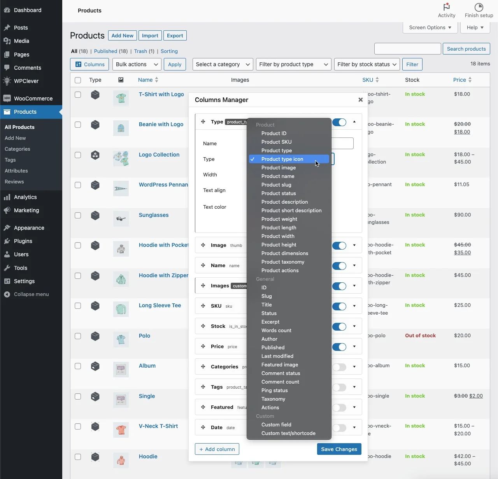Toggle off the Name column switch
The height and width of the screenshot is (479, 498).
coord(339,266)
